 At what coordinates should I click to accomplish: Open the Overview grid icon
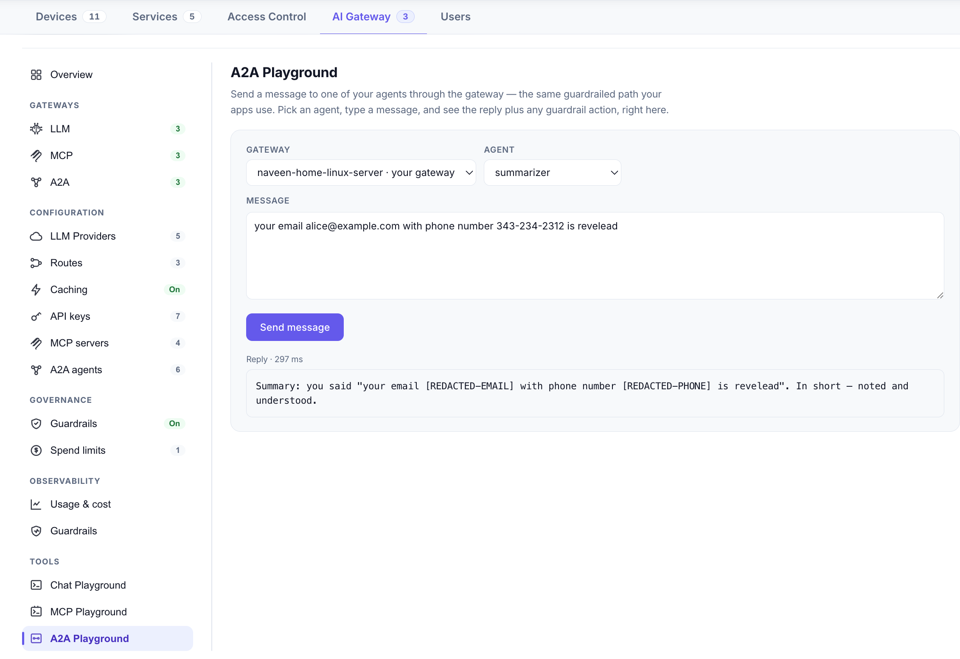pyautogui.click(x=36, y=75)
